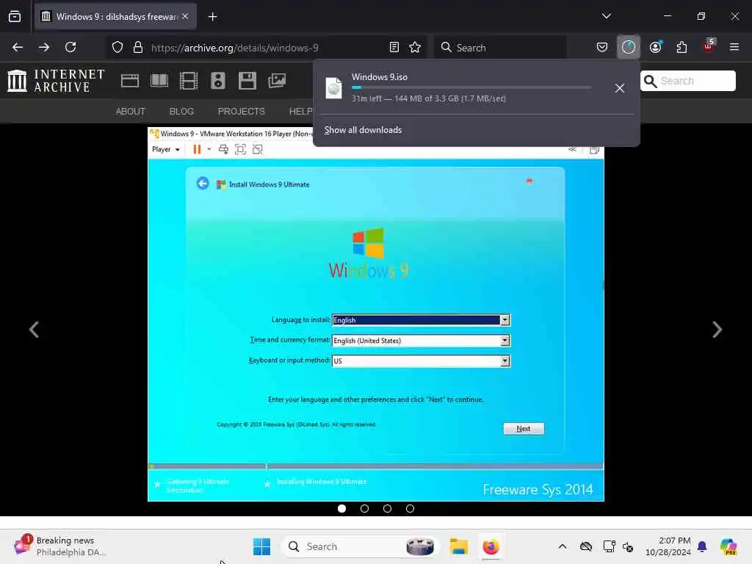Click Show all downloads

pos(363,130)
